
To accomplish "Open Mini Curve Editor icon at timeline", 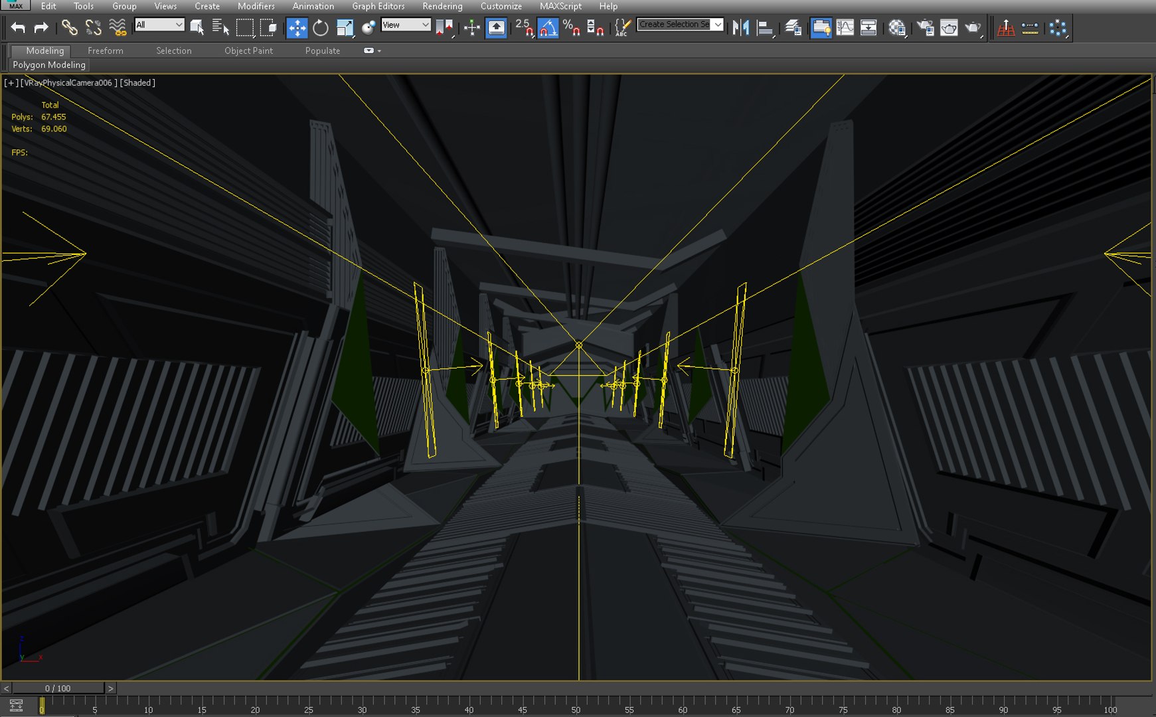I will pos(16,706).
